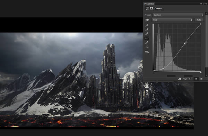Click the Curves adjustment icon in Properties
Screen dimensions: 208x136
147,8
